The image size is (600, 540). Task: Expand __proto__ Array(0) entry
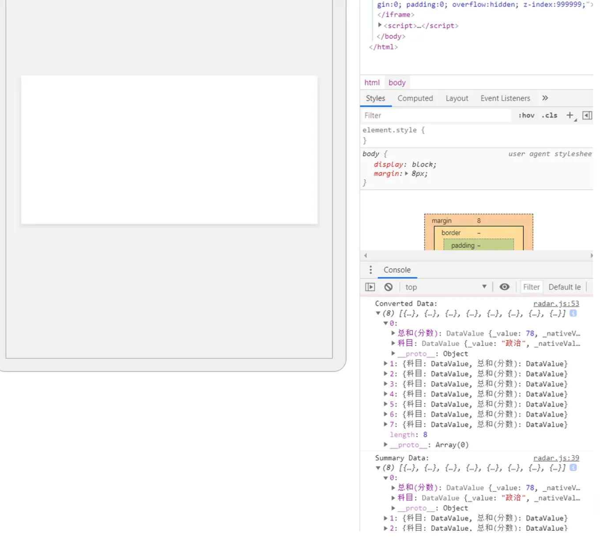coord(385,445)
